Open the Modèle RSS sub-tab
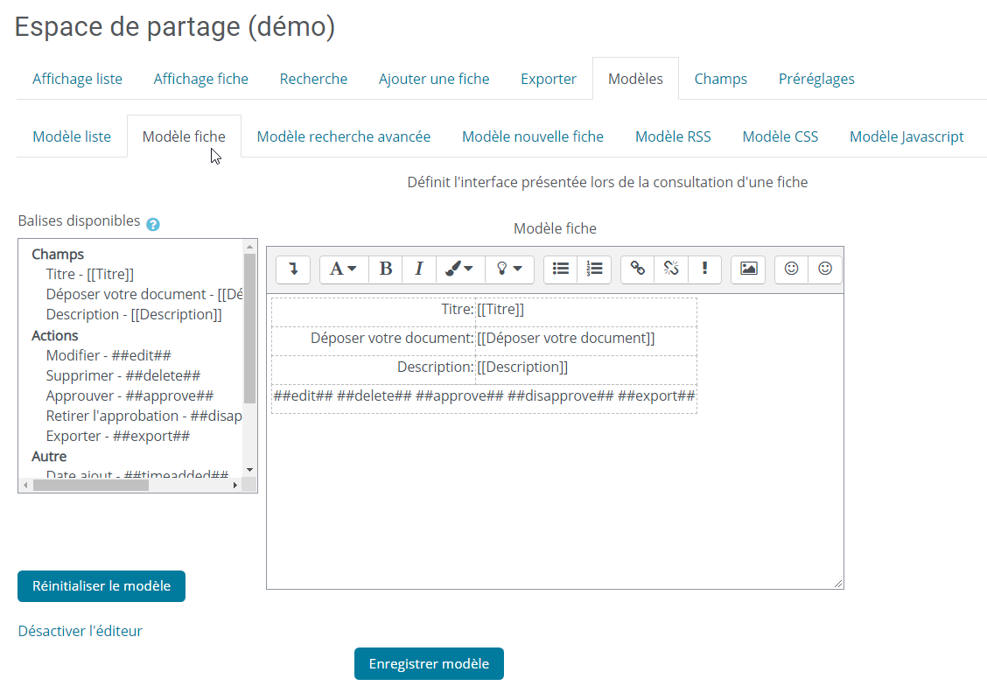The height and width of the screenshot is (693, 987). click(x=673, y=136)
